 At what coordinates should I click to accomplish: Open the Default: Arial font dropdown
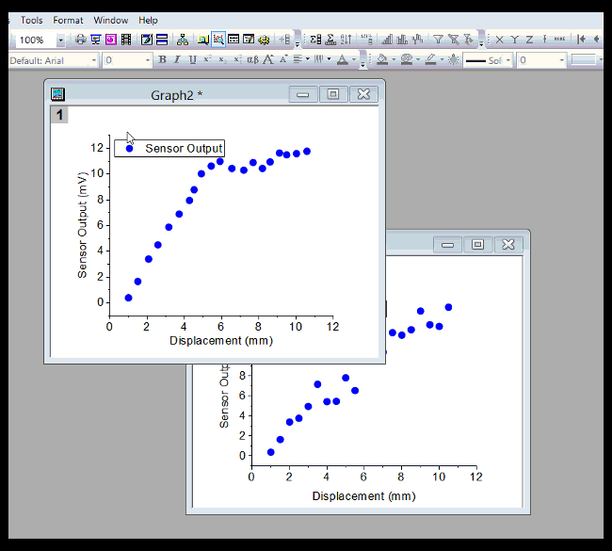click(94, 60)
